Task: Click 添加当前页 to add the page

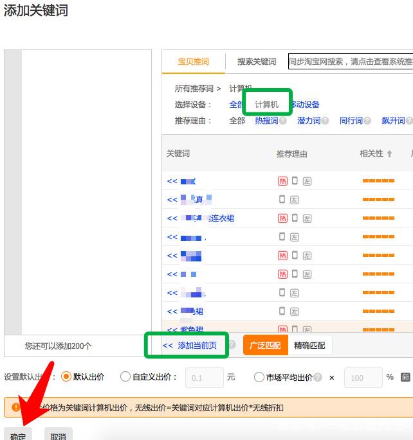Action: (197, 345)
